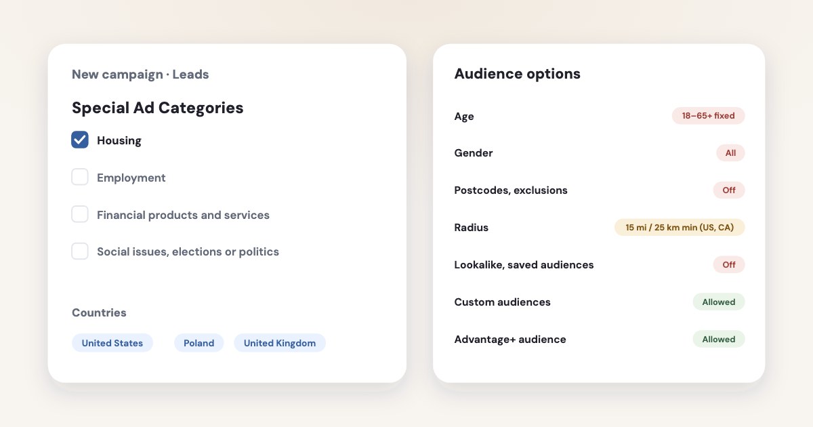Click the Gender All badge
This screenshot has width=813, height=427.
730,153
